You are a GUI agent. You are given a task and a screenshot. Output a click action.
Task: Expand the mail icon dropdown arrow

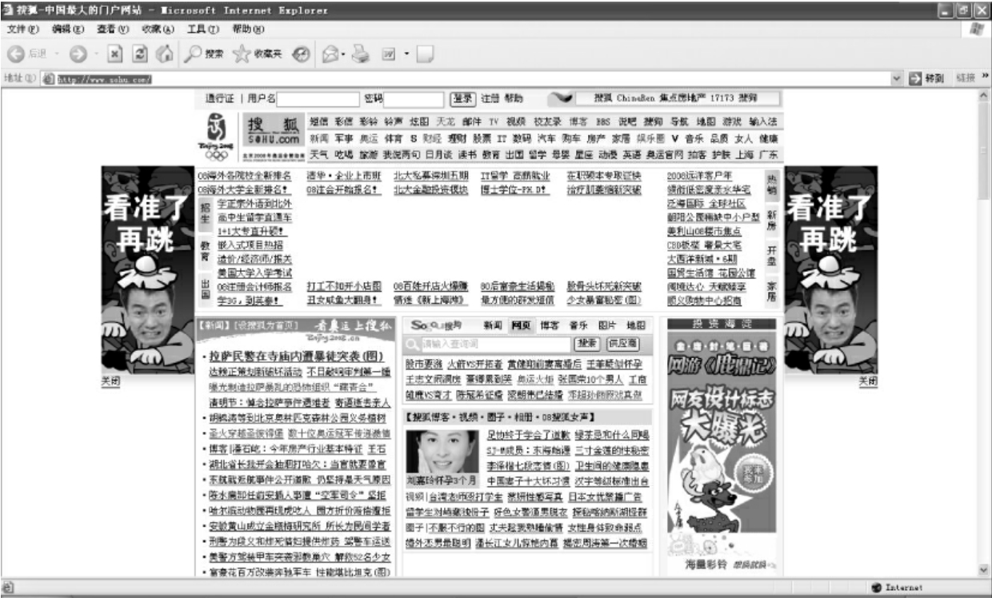(x=343, y=54)
